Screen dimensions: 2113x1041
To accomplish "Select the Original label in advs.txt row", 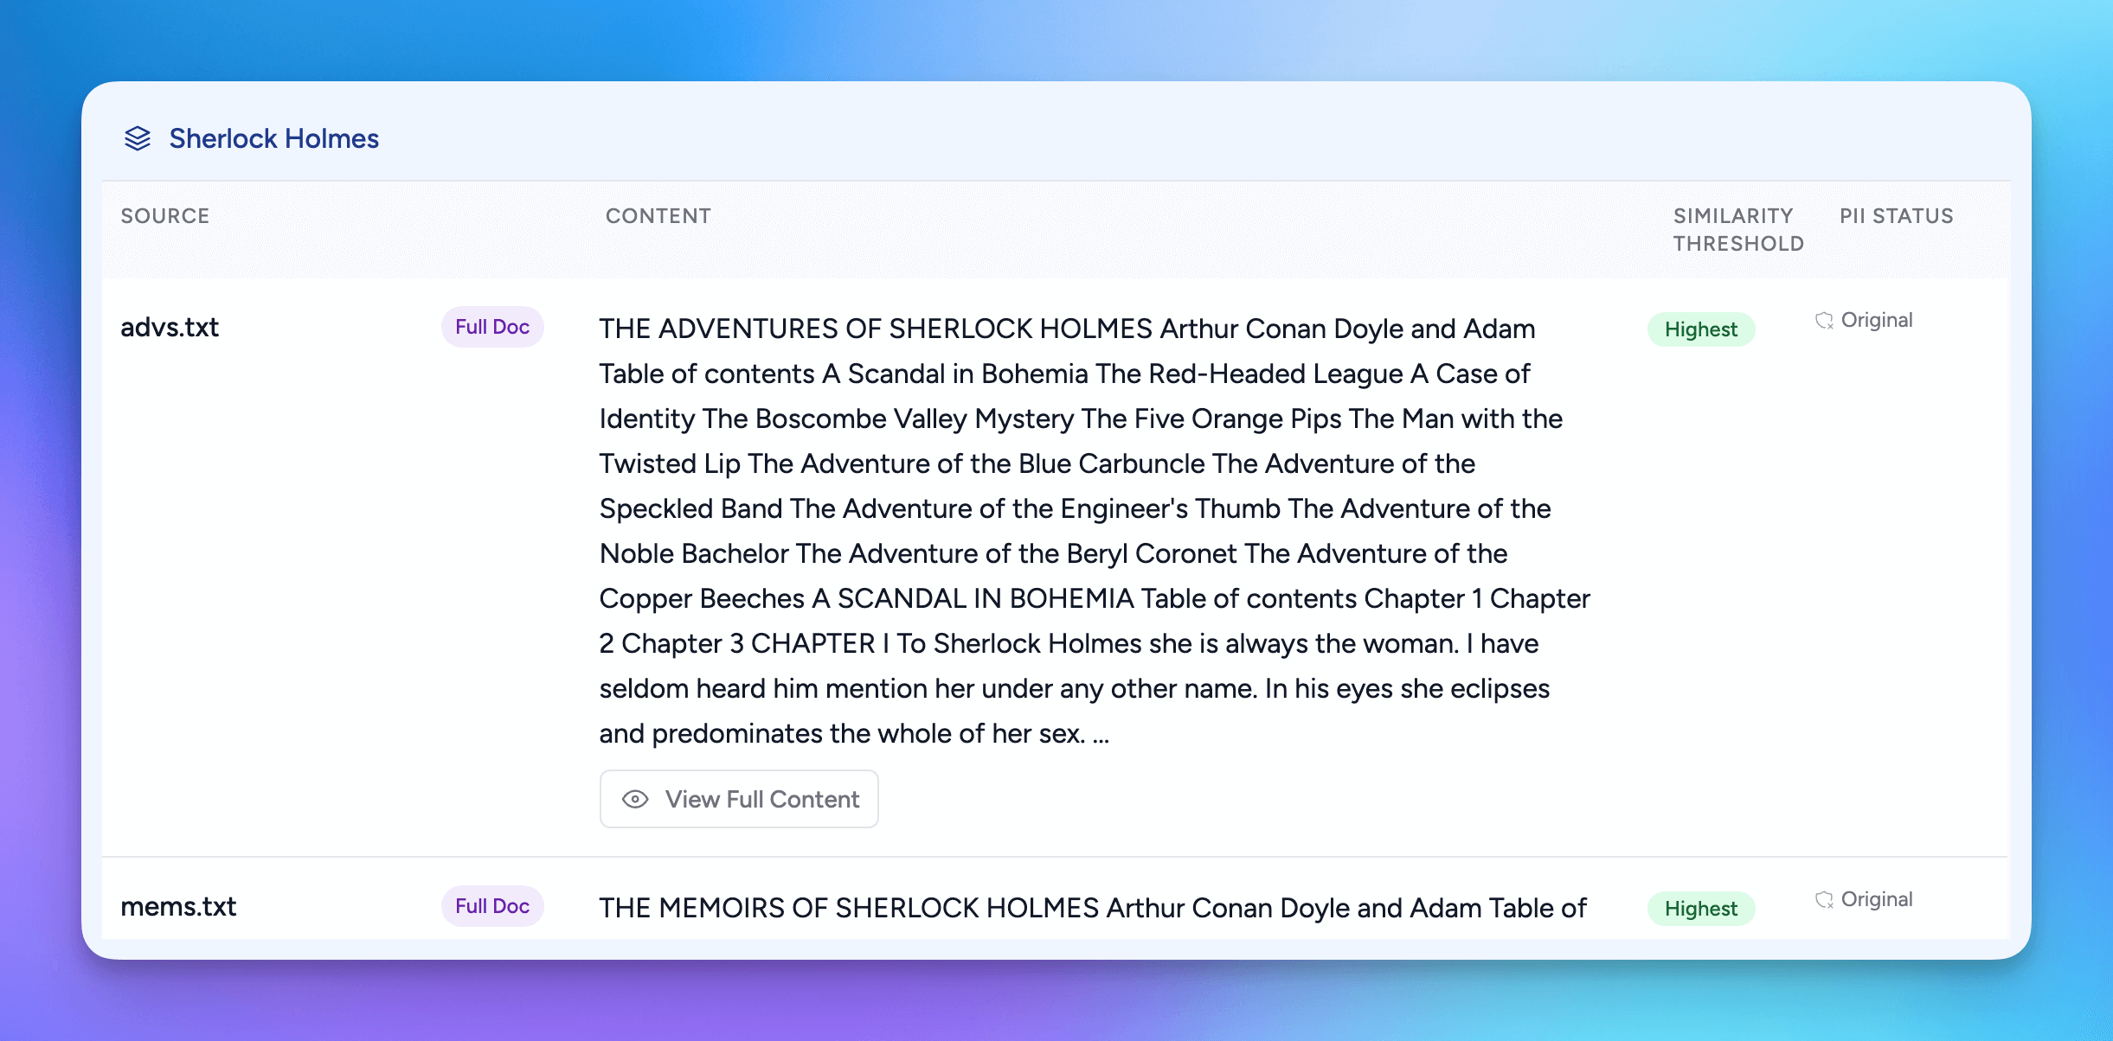I will [1876, 320].
